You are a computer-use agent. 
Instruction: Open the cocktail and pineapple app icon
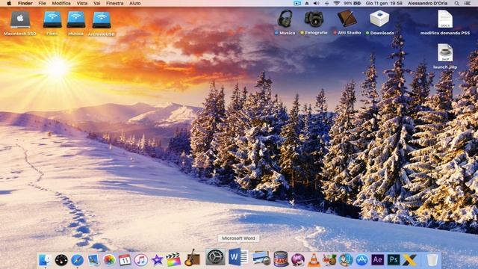coord(329,260)
